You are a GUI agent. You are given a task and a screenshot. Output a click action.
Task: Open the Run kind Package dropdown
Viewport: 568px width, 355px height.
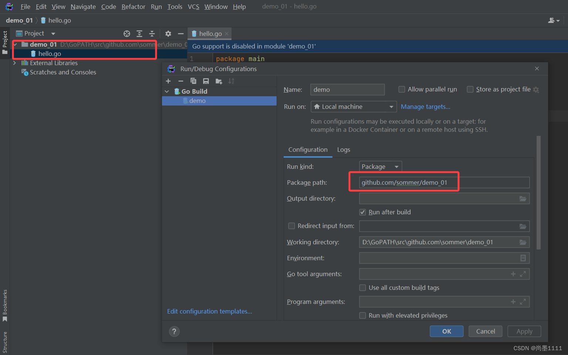point(381,167)
